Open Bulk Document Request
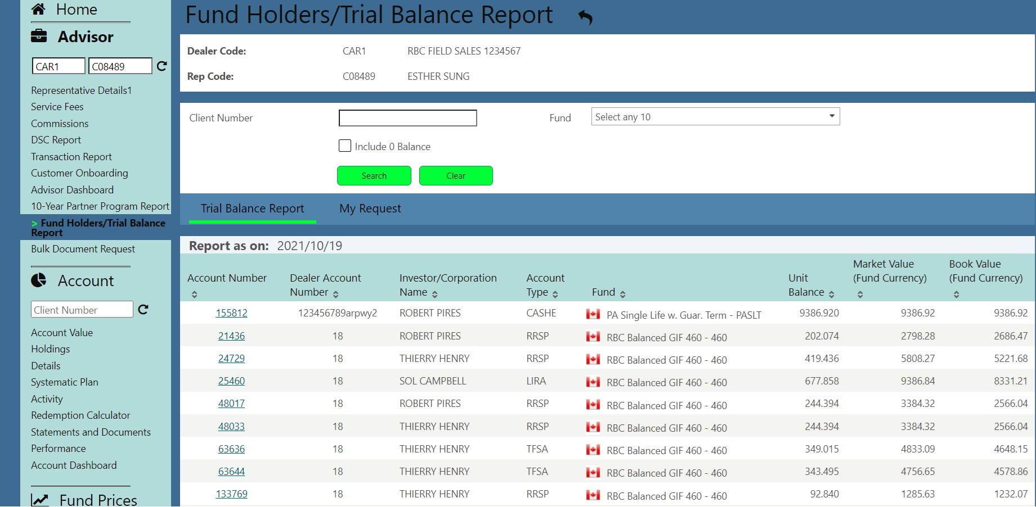The height and width of the screenshot is (507, 1036). (83, 249)
